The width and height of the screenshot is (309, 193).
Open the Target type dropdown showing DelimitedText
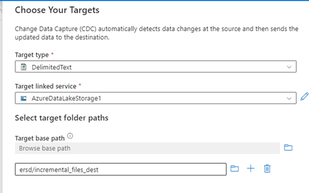point(155,67)
